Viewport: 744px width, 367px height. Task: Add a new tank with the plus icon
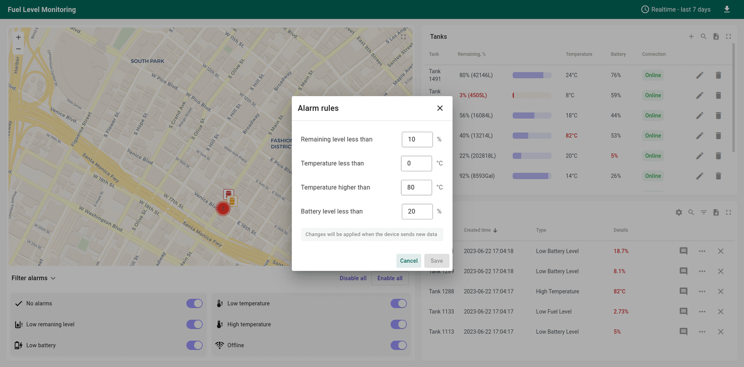click(691, 36)
